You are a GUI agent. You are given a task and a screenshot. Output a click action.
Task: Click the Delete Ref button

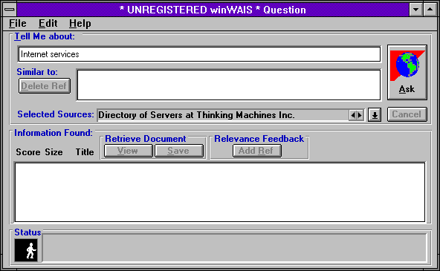tap(45, 86)
